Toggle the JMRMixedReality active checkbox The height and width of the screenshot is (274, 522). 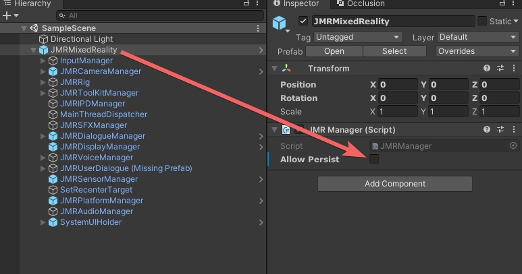[303, 21]
